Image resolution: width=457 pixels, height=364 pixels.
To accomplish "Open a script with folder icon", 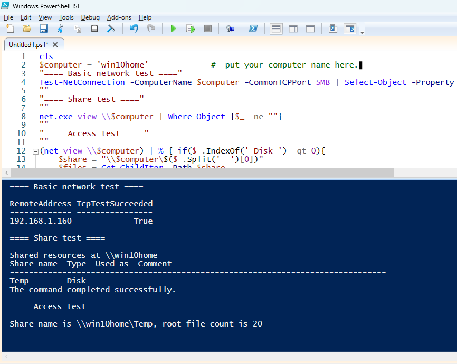I will coord(27,28).
